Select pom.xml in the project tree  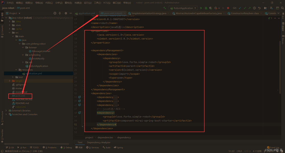point(20,96)
